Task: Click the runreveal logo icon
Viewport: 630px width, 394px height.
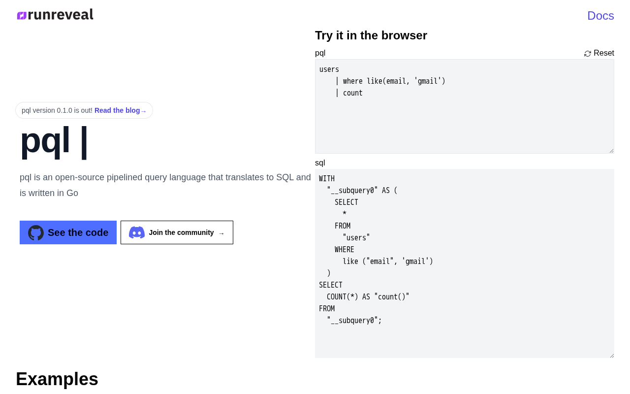Action: click(x=22, y=15)
